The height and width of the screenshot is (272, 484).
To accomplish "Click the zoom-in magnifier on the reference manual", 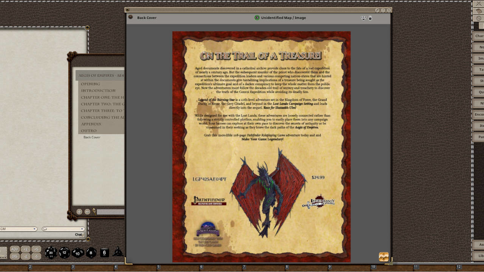I will click(x=79, y=212).
